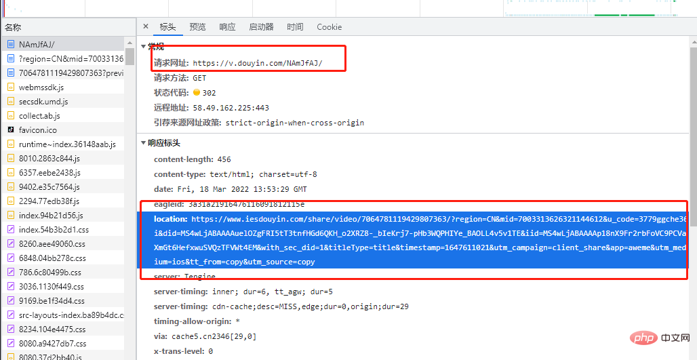Click request list scrollbar up arrow

coord(130,42)
